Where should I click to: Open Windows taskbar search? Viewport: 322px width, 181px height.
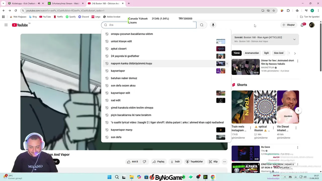tap(117, 177)
